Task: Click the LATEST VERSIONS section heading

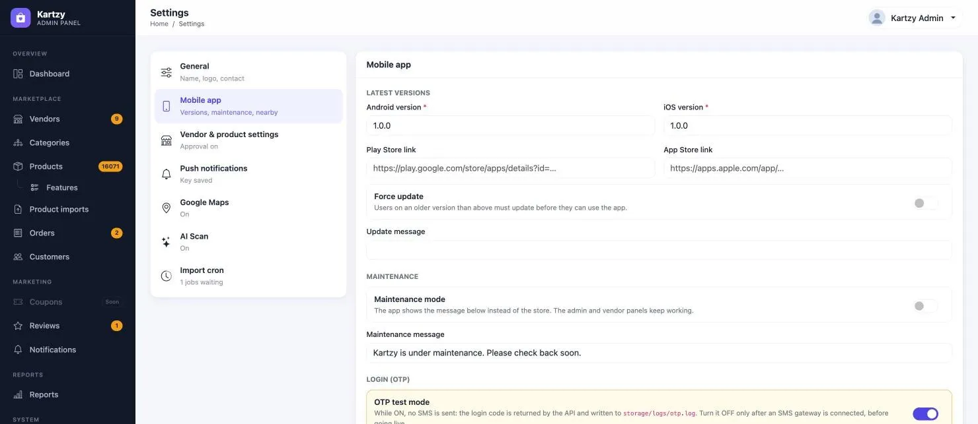Action: (398, 93)
